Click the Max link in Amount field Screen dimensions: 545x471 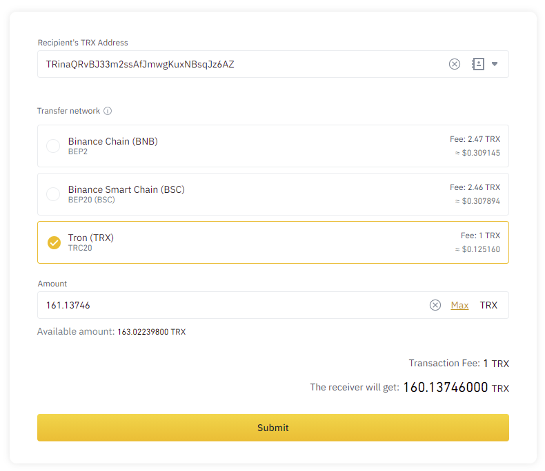tap(459, 305)
